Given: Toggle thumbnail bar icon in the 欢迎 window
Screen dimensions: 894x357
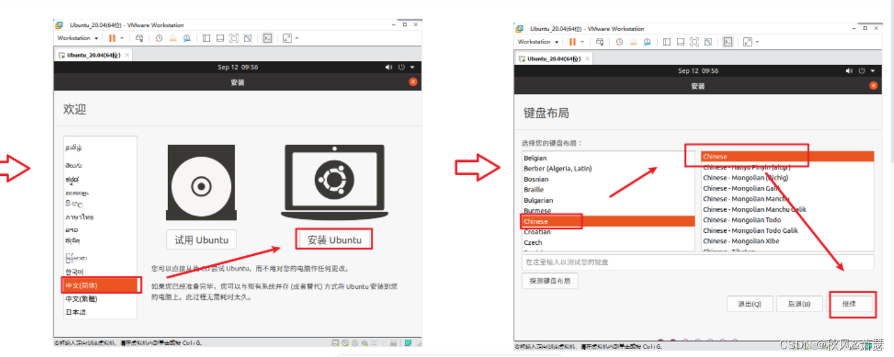Looking at the screenshot, I should (220, 38).
